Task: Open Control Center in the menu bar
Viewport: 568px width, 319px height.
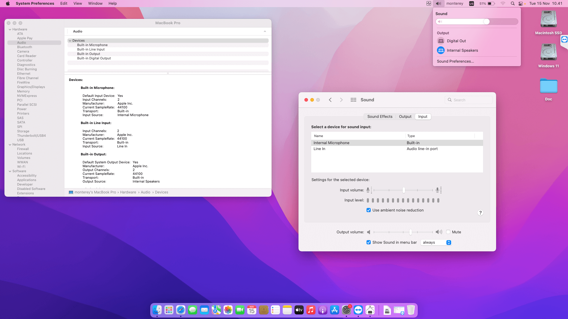Action: click(521, 4)
